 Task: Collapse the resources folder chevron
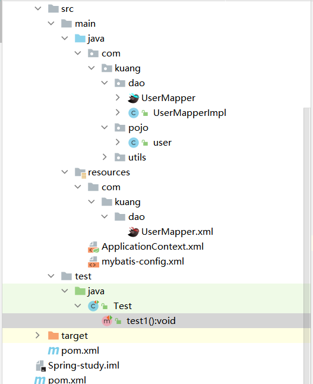pyautogui.click(x=65, y=172)
